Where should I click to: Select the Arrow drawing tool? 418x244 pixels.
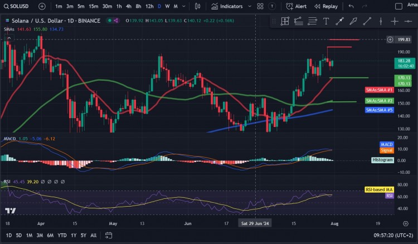point(339,21)
